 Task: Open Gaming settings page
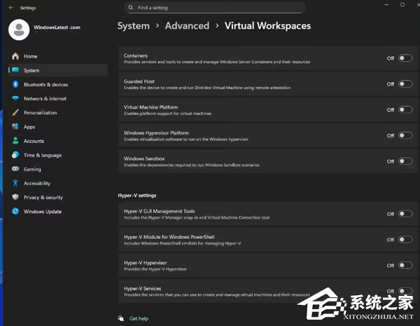coord(58,169)
